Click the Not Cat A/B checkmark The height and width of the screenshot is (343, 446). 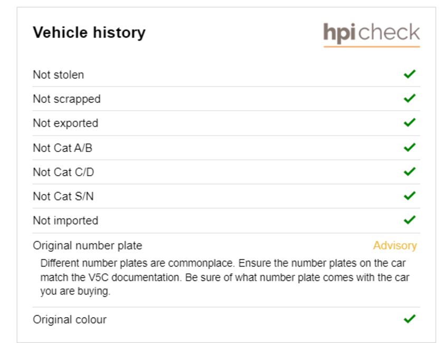point(410,147)
